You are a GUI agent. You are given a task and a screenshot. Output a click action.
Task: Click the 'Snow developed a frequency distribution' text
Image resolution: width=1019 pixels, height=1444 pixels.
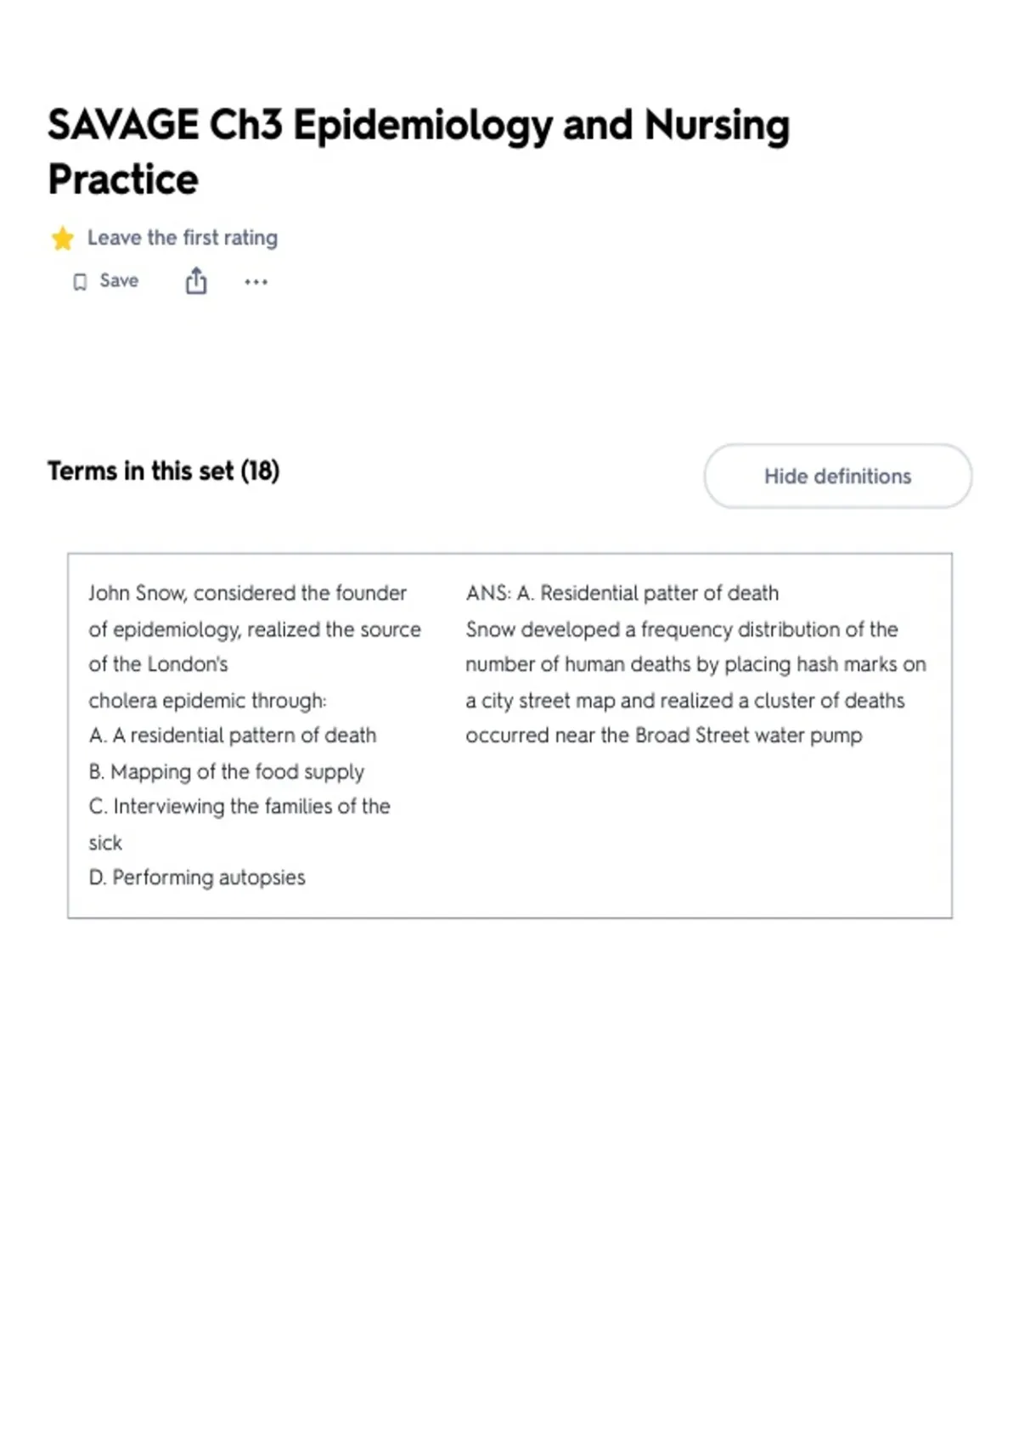[682, 629]
